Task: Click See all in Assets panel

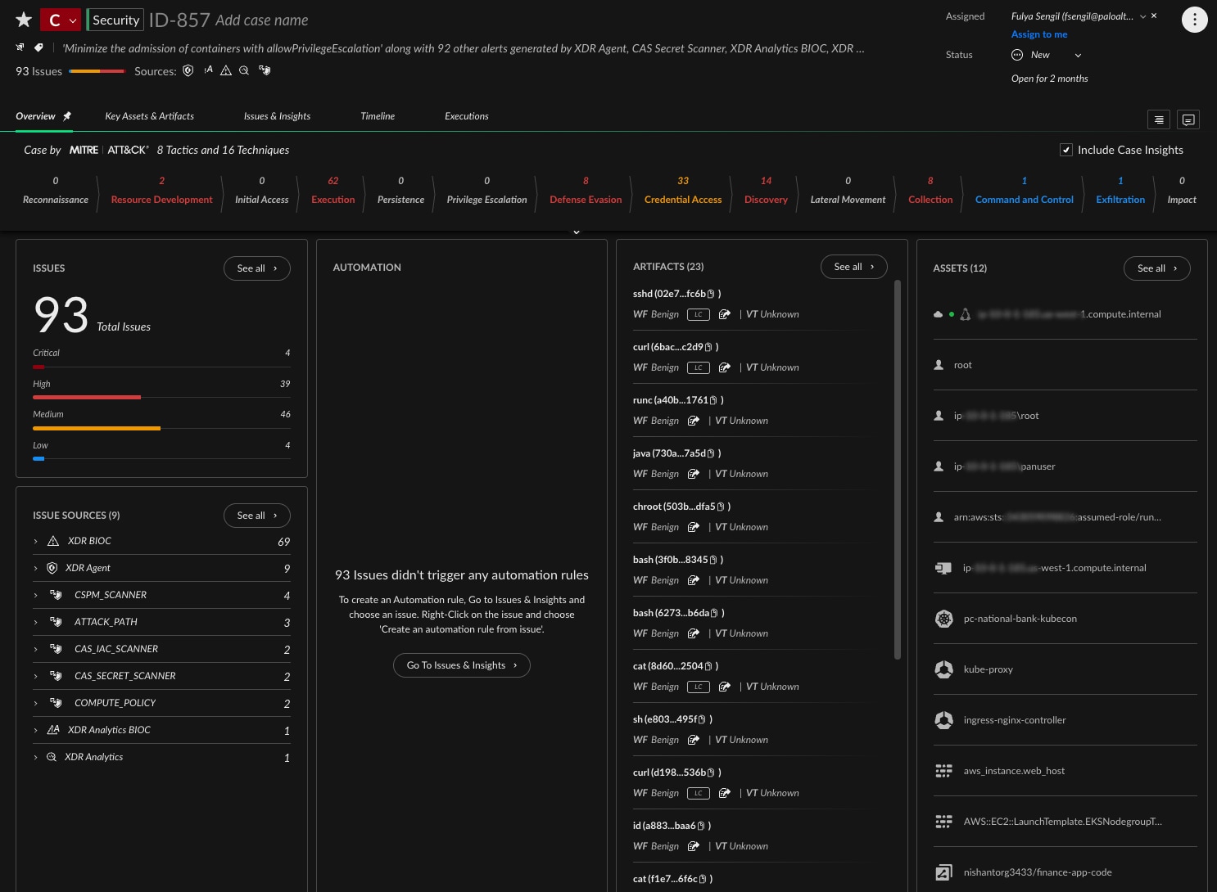Action: [x=1157, y=268]
